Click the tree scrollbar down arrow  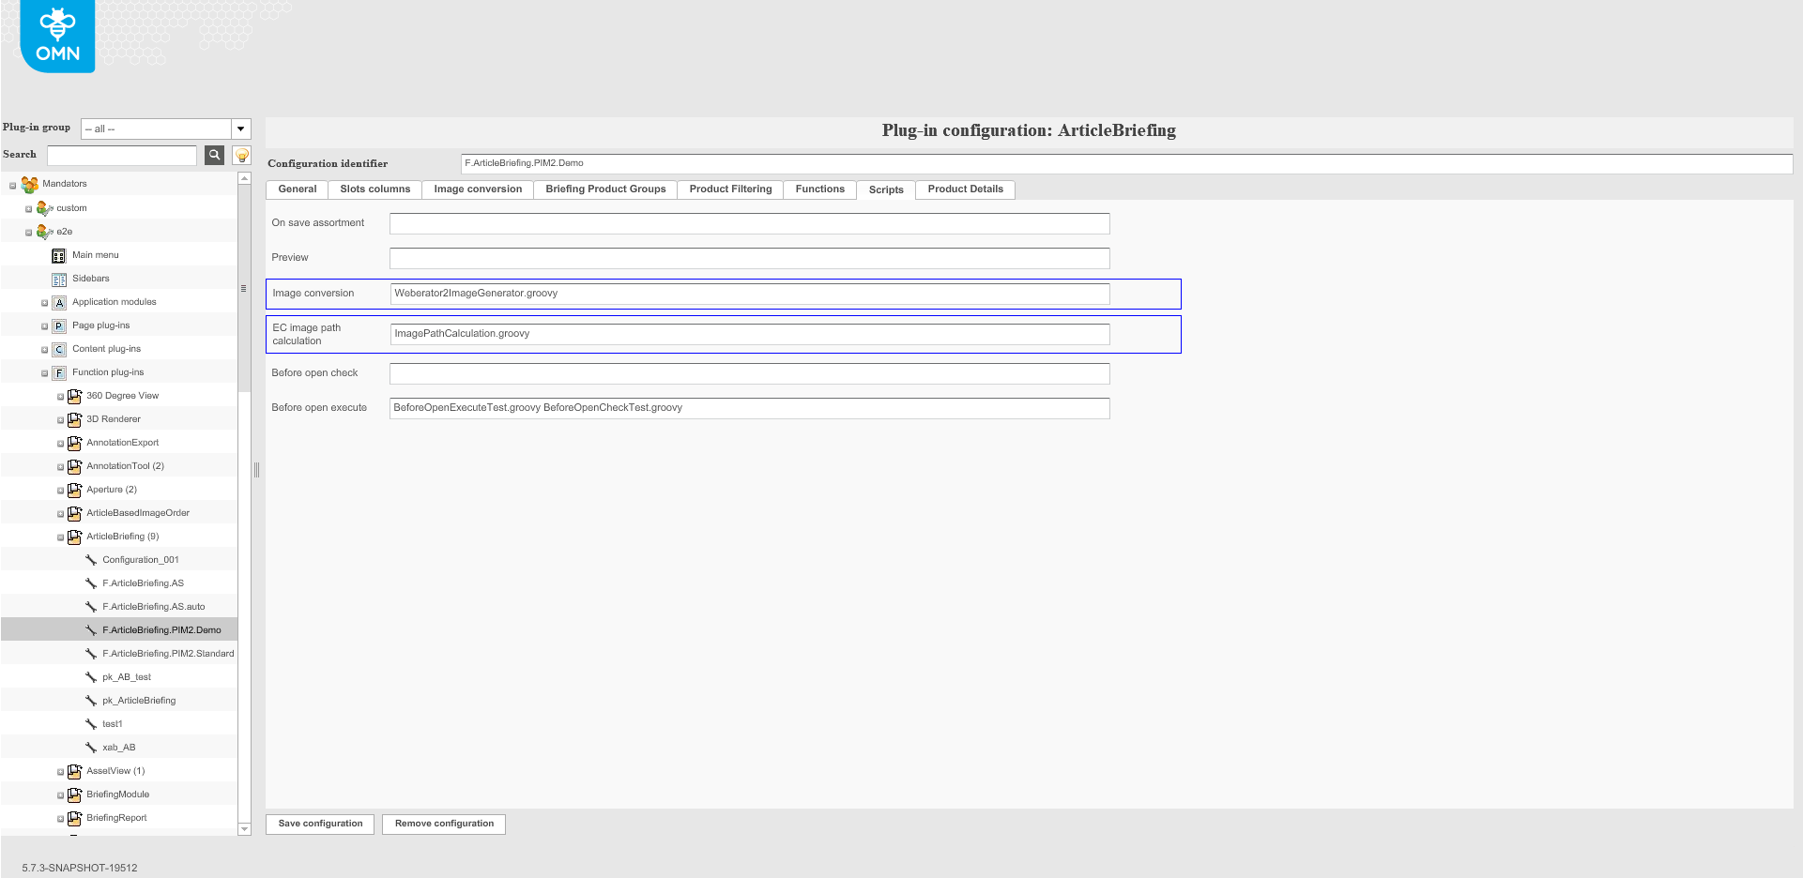point(244,828)
